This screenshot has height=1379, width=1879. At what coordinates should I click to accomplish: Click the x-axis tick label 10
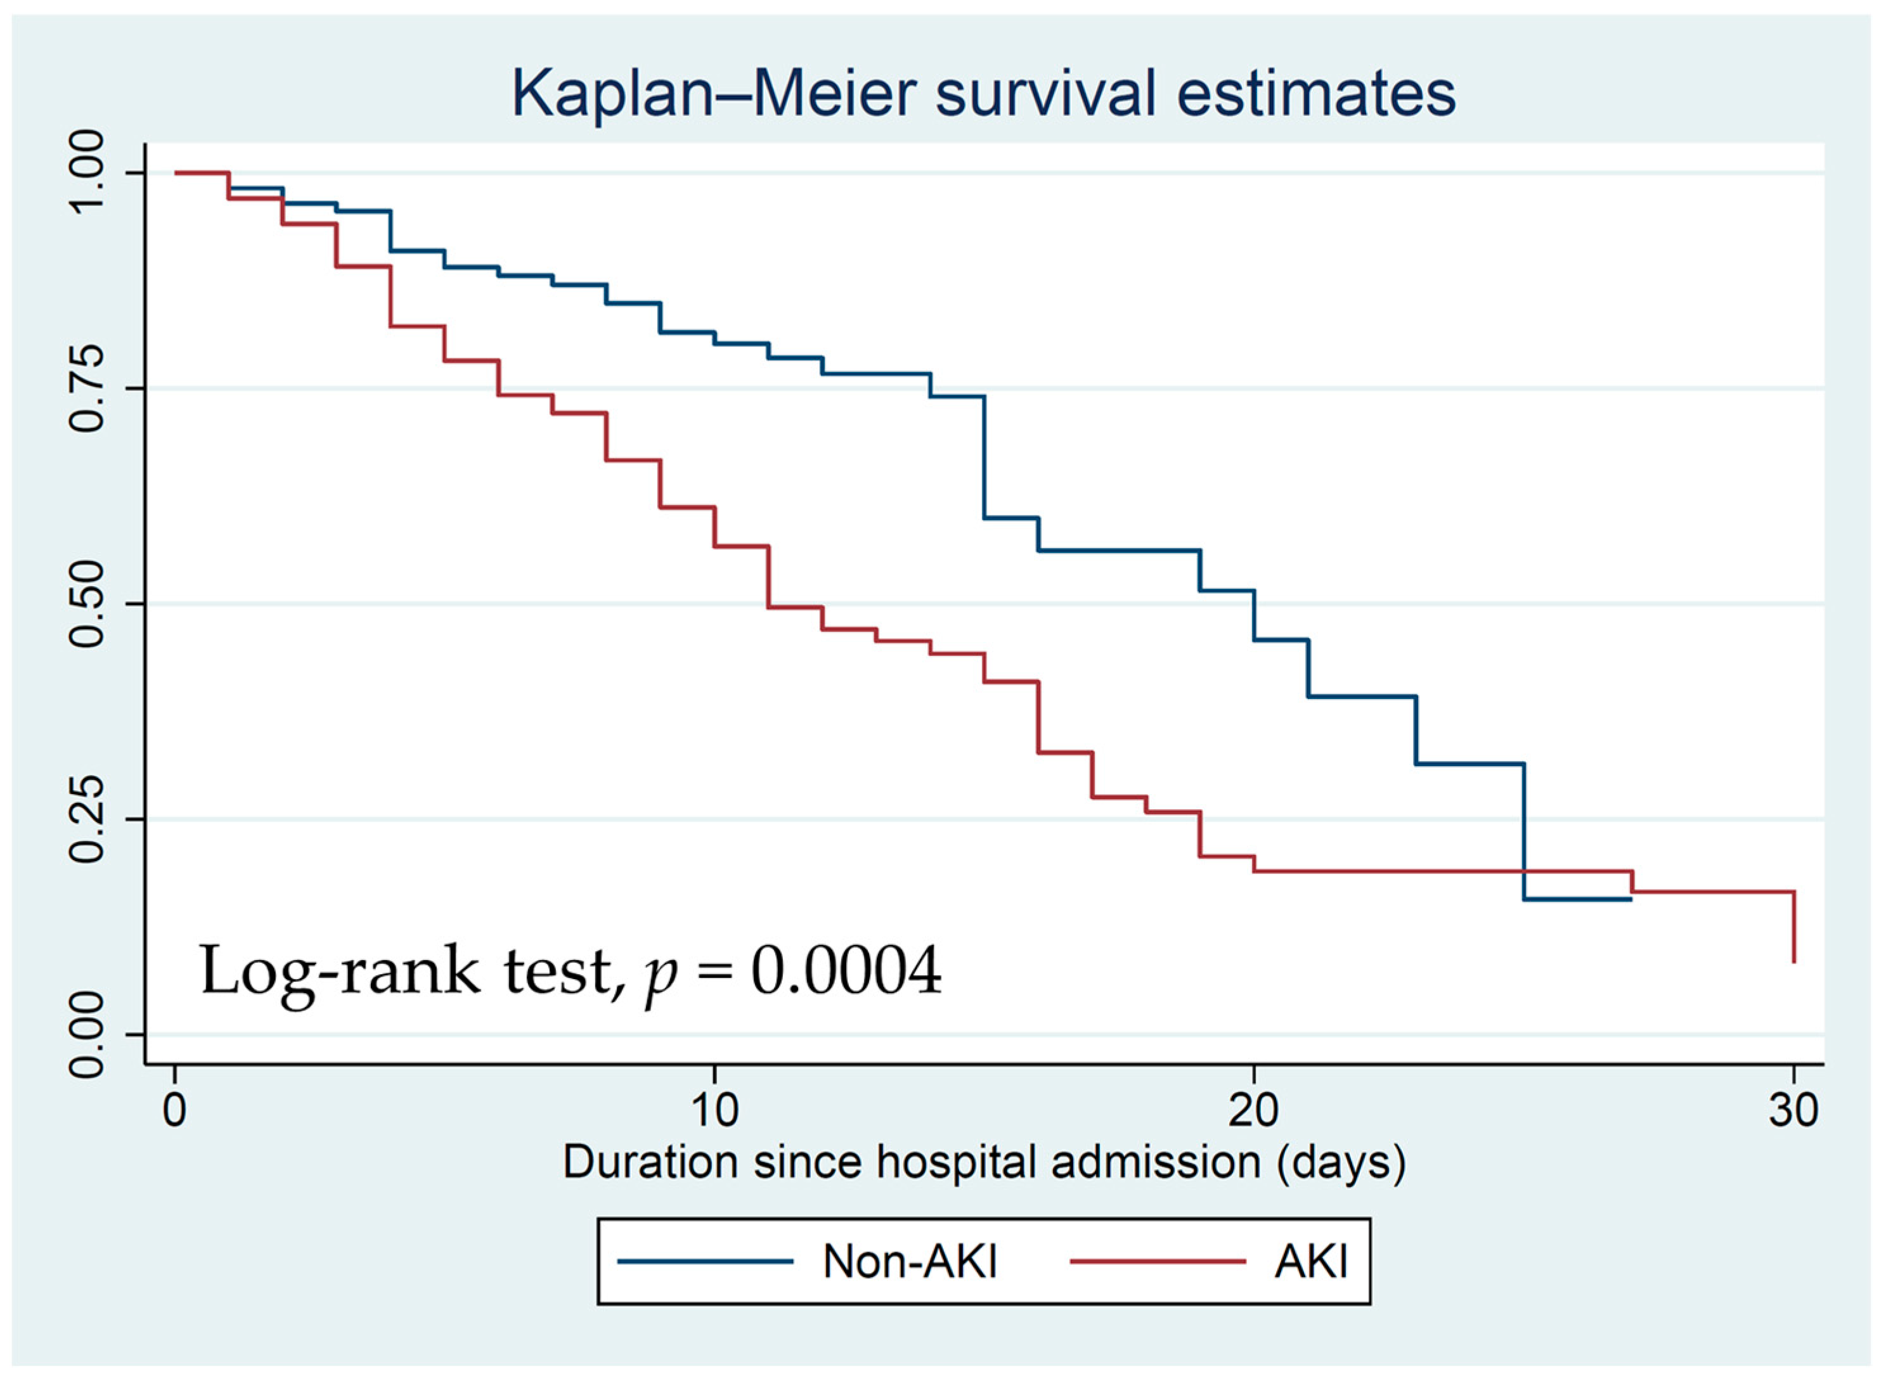click(x=714, y=1110)
